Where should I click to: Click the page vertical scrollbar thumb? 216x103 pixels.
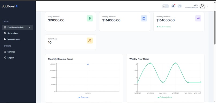point(215,28)
